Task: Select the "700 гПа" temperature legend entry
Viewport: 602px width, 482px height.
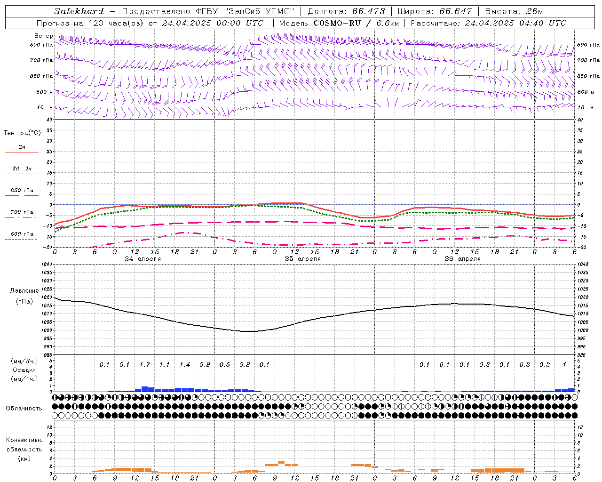Action: click(22, 212)
